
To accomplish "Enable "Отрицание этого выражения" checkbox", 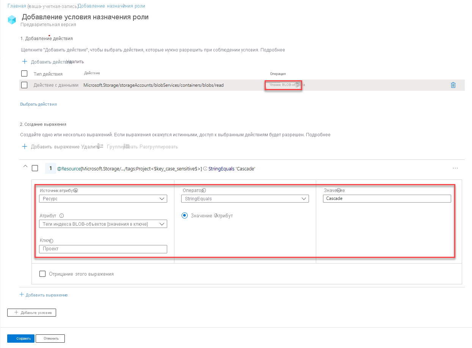I will (42, 273).
